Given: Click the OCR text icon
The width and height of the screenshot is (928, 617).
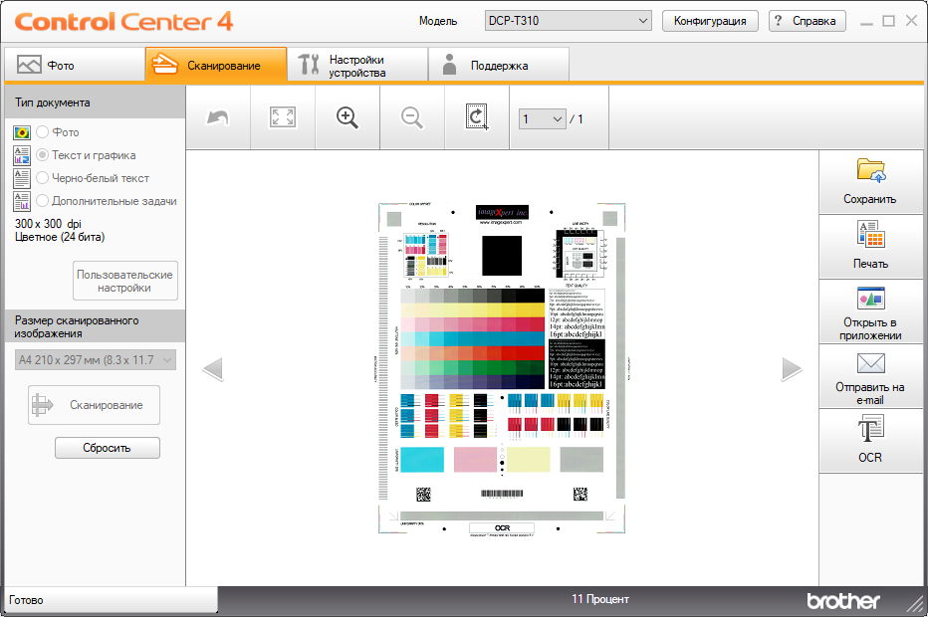Looking at the screenshot, I should (x=870, y=428).
